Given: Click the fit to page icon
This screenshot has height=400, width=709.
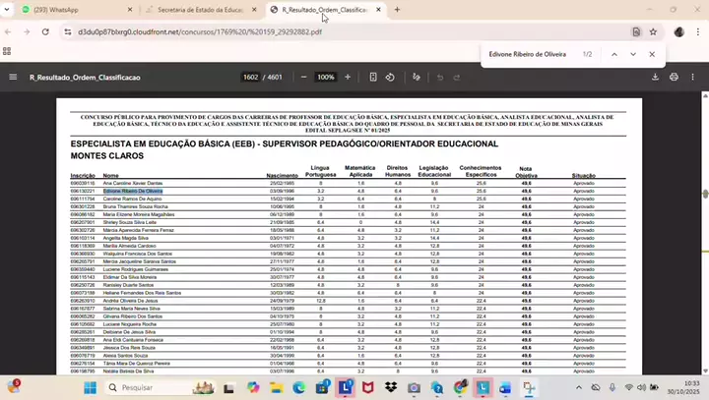Looking at the screenshot, I should tap(373, 77).
